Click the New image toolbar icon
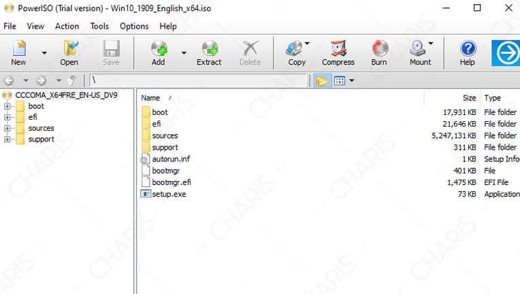520x294 pixels. (19, 48)
